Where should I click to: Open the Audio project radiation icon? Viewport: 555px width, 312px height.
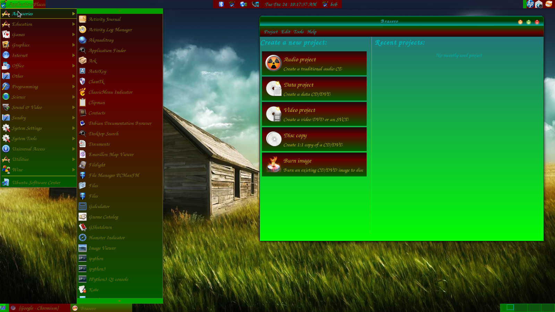pyautogui.click(x=273, y=63)
